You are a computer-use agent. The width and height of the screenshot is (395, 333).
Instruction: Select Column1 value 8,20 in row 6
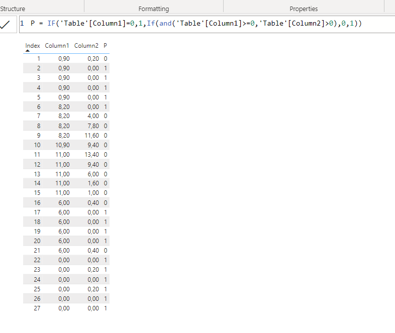coord(64,107)
